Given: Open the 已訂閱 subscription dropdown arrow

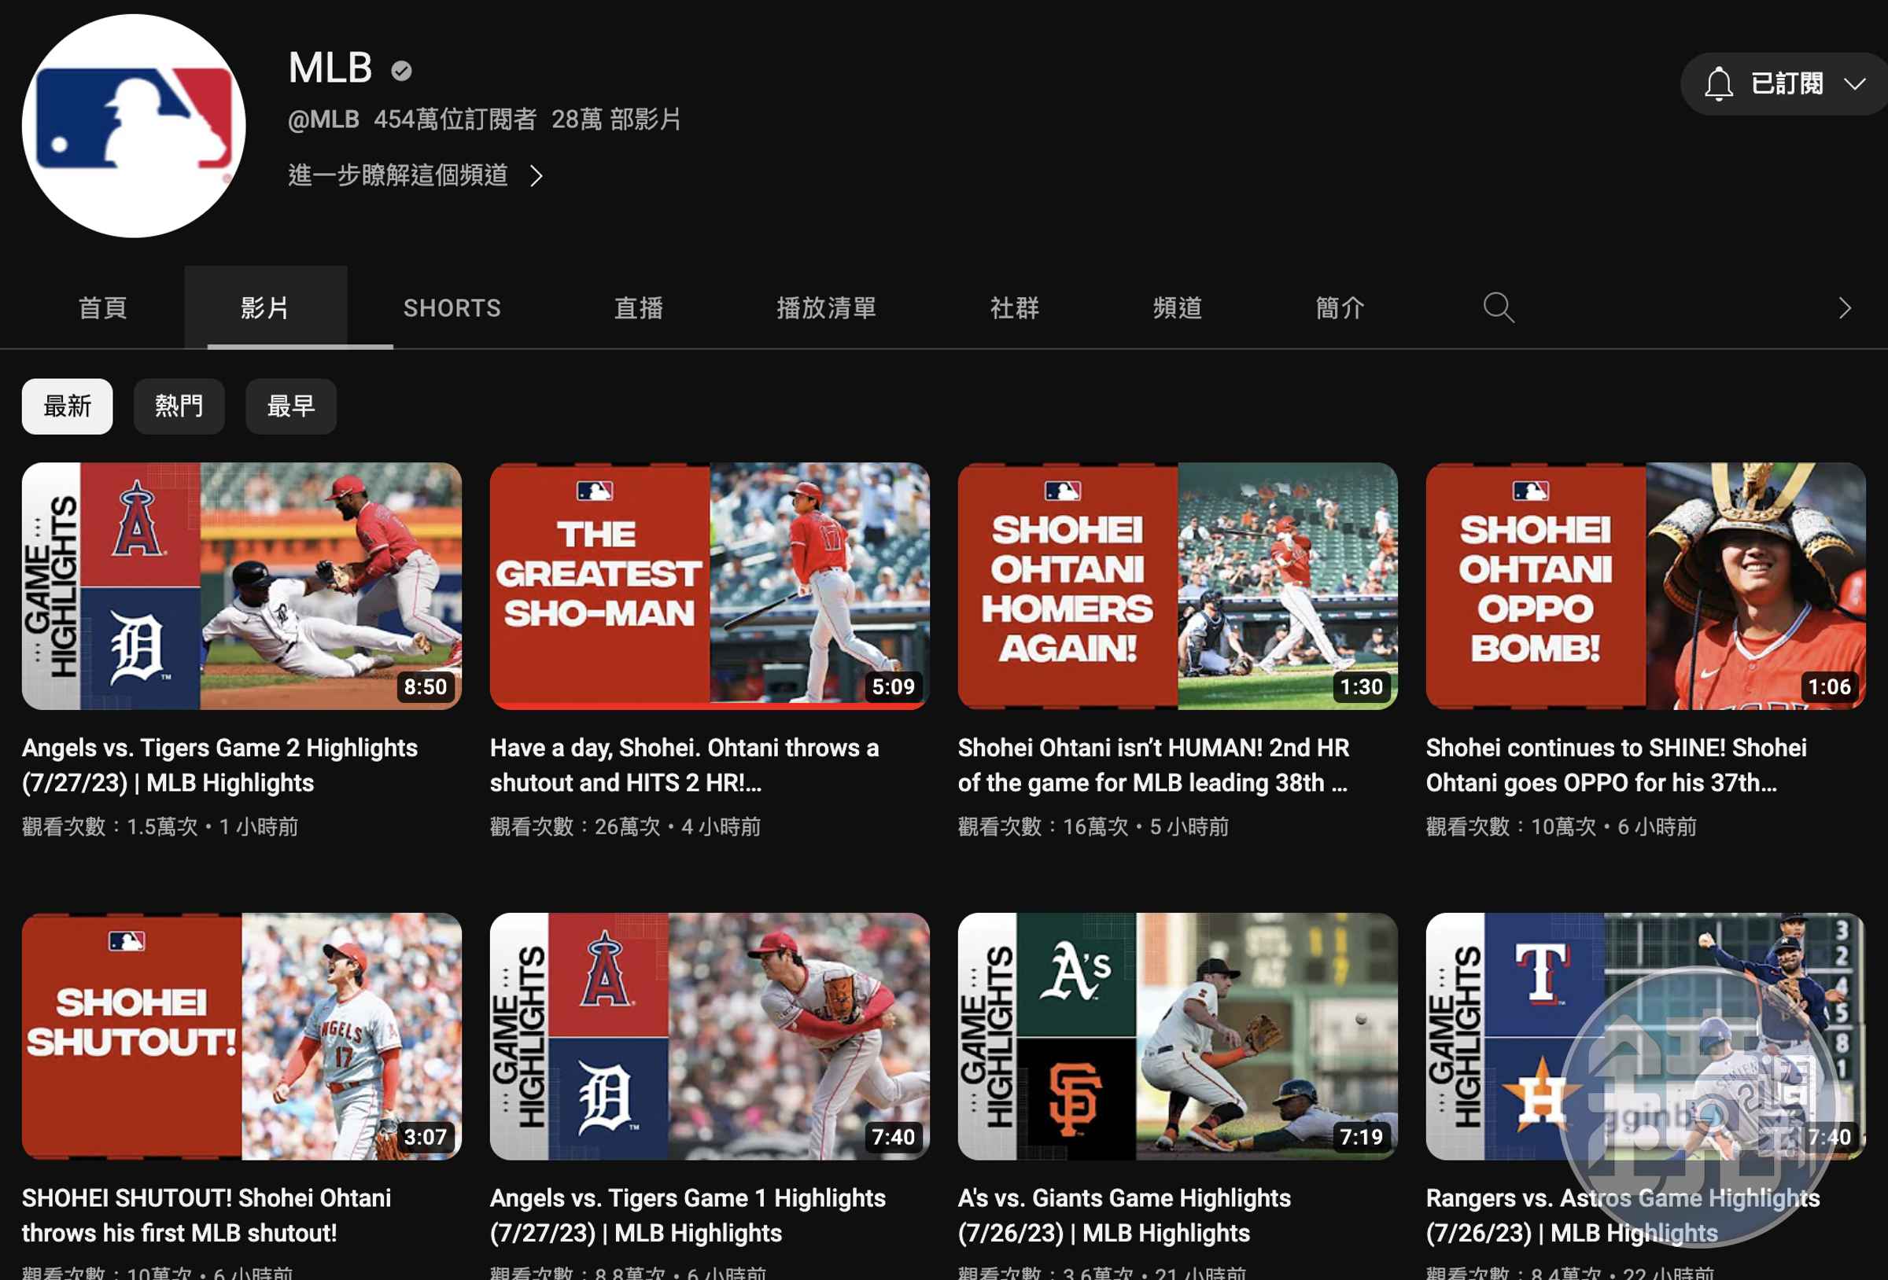Looking at the screenshot, I should 1855,83.
